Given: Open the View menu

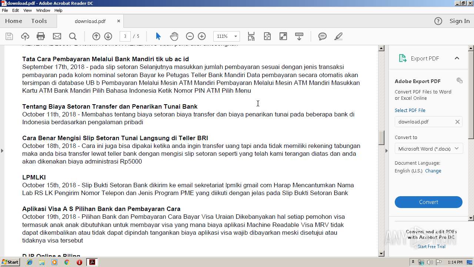Looking at the screenshot, I should pyautogui.click(x=28, y=10).
